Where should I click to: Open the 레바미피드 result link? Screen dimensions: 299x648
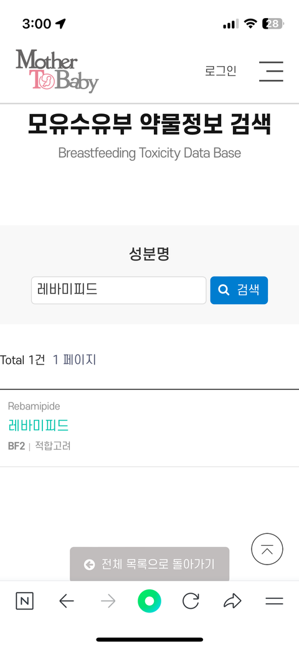(x=39, y=425)
